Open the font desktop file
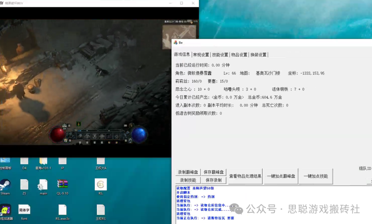The image size is (372, 224). [24, 210]
